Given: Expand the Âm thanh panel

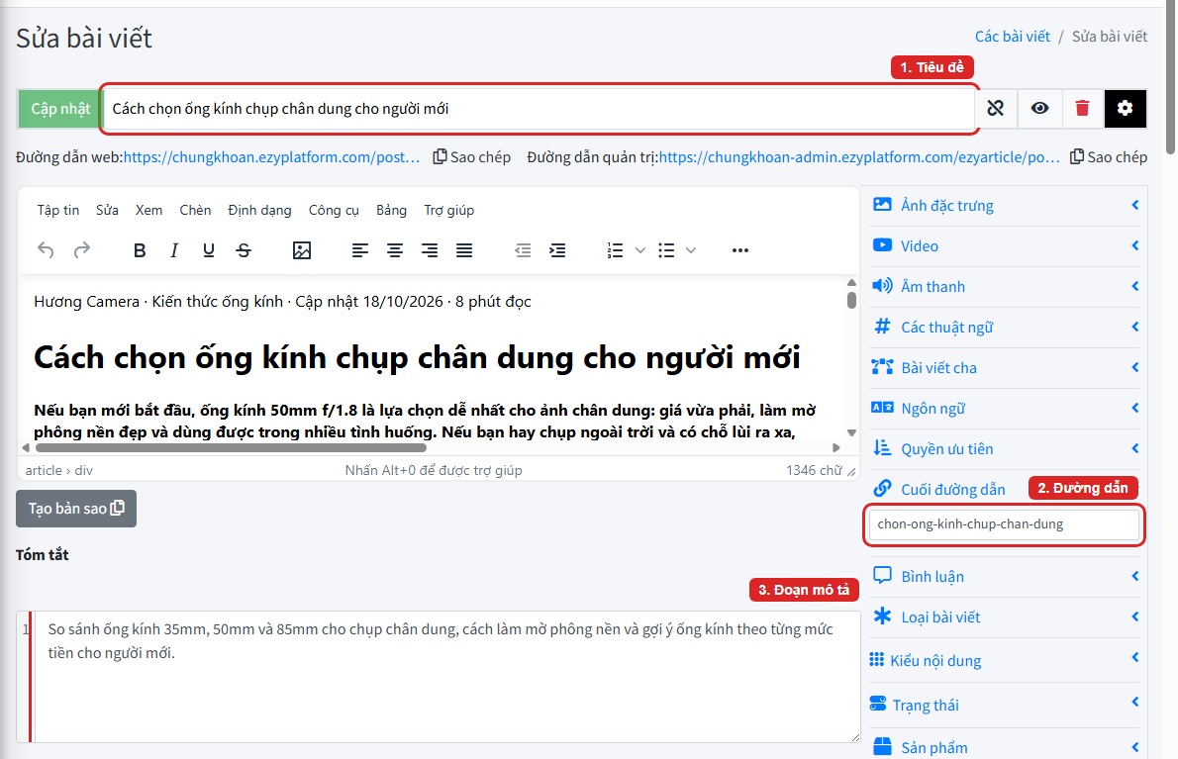Looking at the screenshot, I should pyautogui.click(x=1005, y=286).
